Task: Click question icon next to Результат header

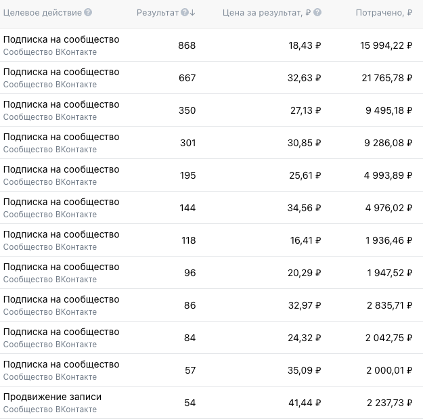Action: (185, 12)
